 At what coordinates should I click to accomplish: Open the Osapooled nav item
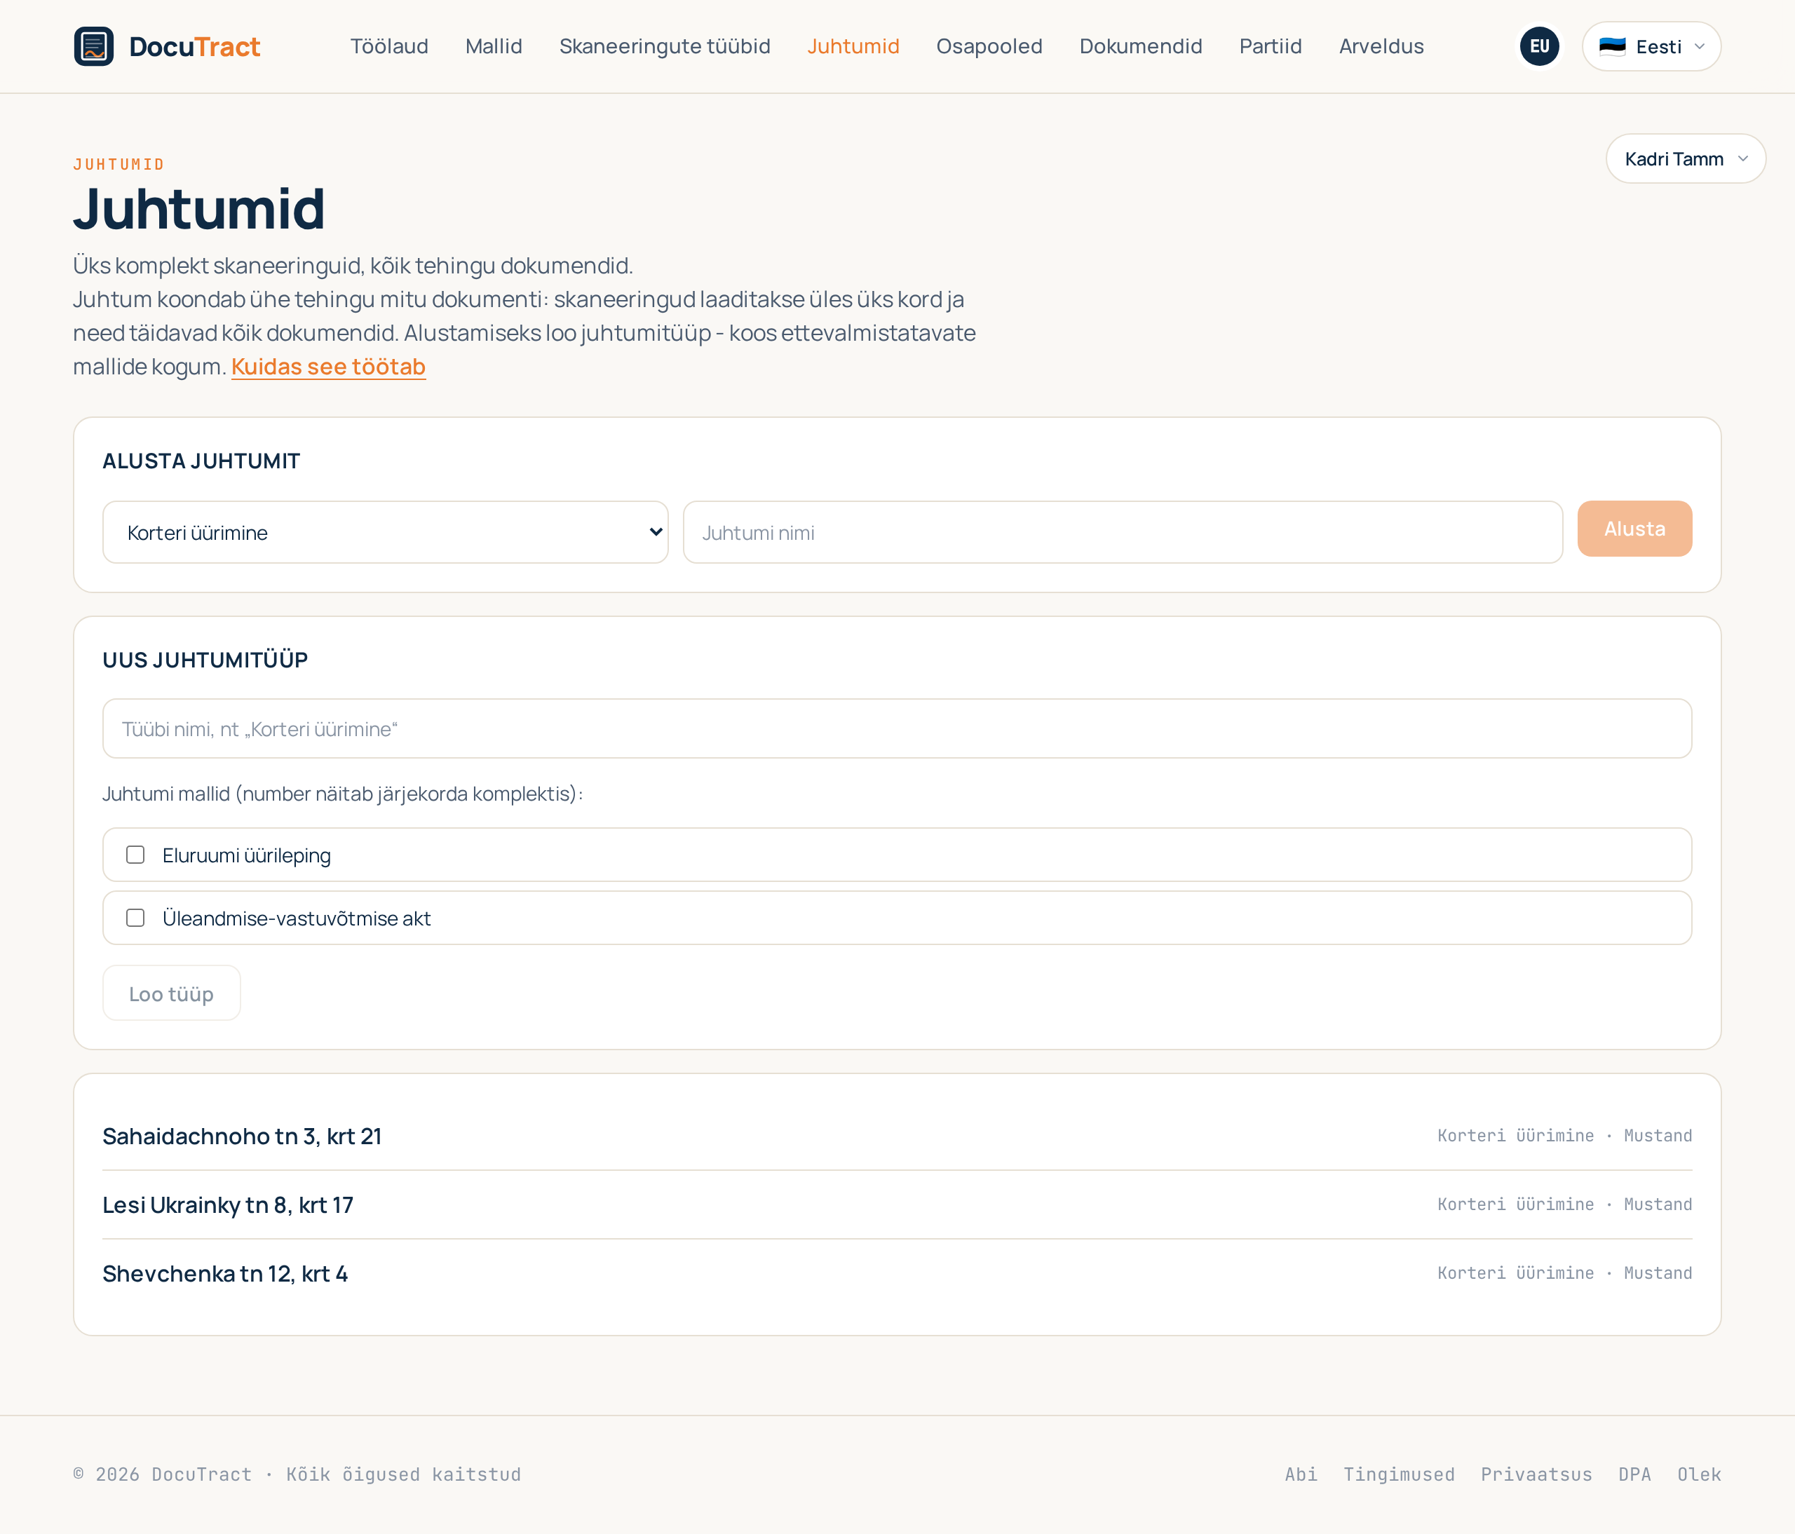pyautogui.click(x=989, y=46)
